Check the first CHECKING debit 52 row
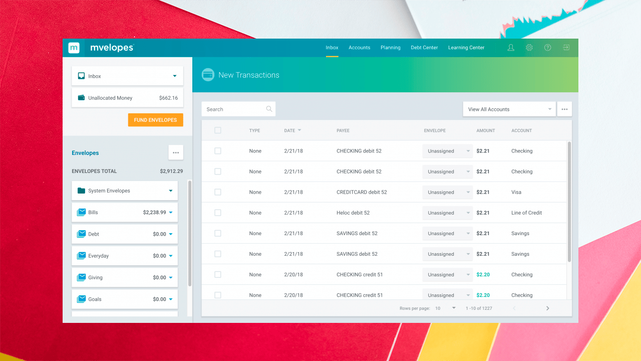641x361 pixels. pyautogui.click(x=218, y=151)
